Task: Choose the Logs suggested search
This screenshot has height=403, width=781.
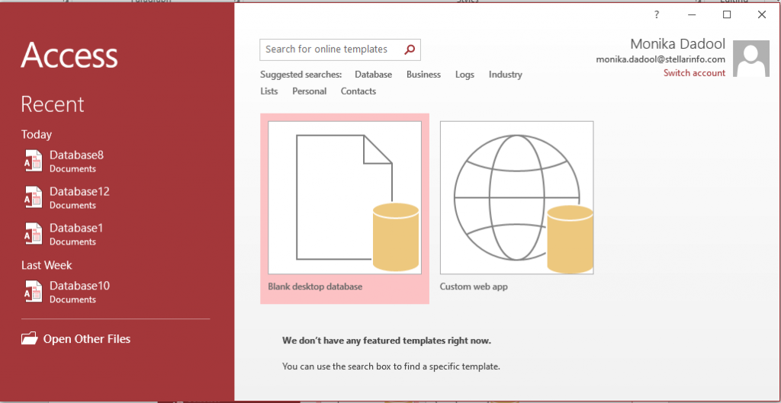Action: tap(464, 75)
